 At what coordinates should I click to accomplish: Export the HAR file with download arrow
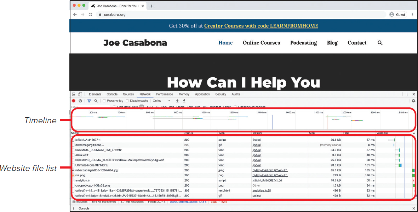[184, 101]
